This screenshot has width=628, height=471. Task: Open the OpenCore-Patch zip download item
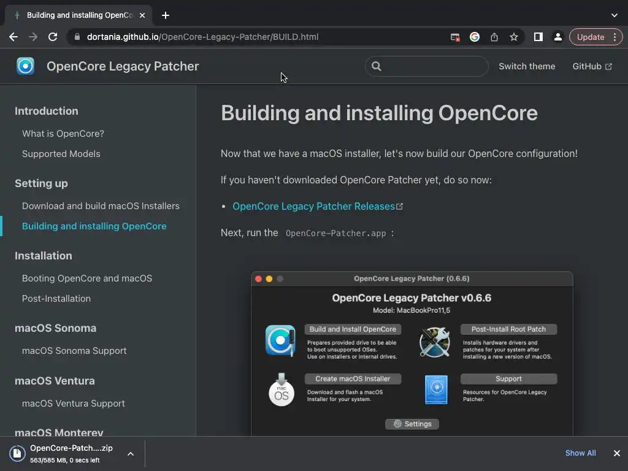click(71, 454)
